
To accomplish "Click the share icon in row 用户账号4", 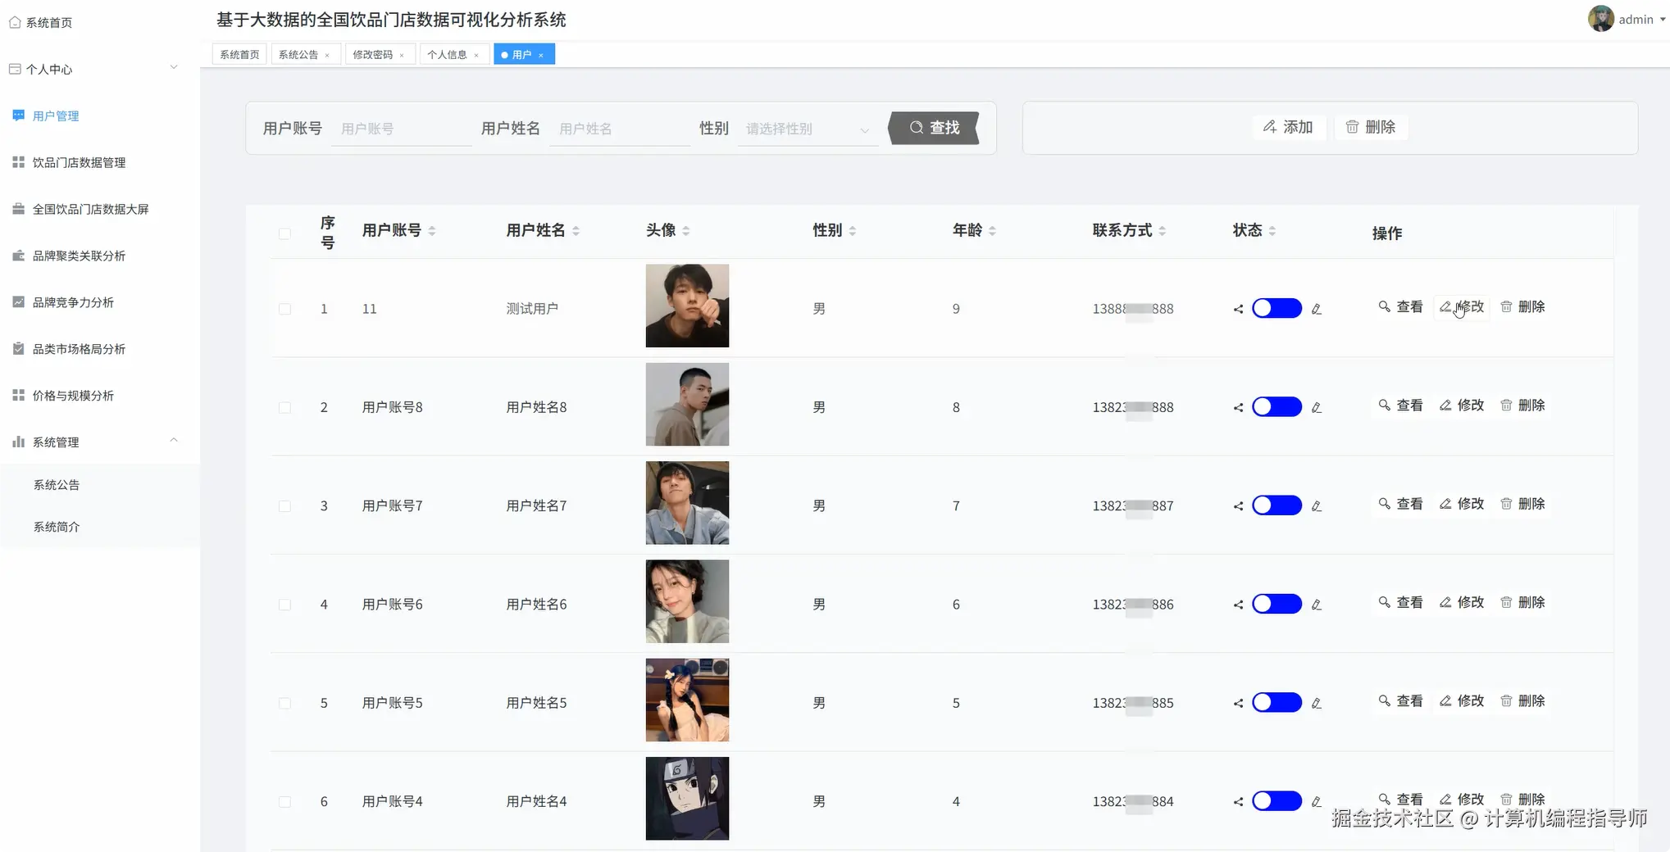I will 1238,802.
